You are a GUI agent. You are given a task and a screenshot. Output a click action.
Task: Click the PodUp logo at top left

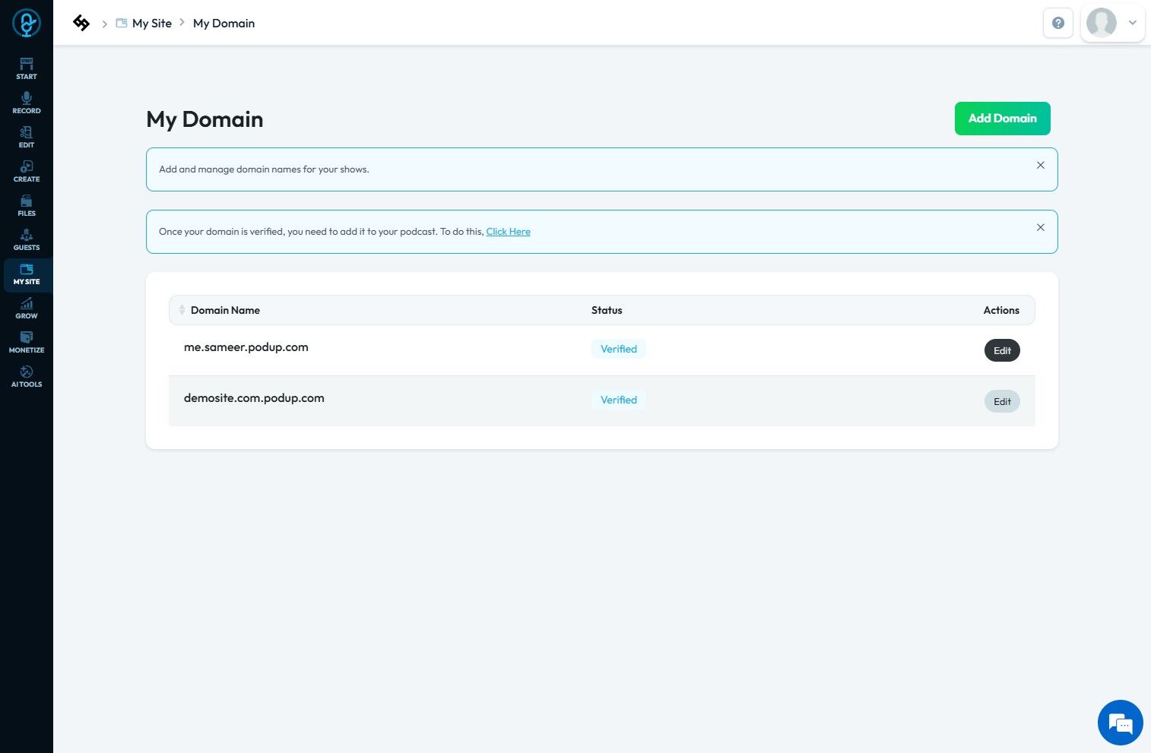point(27,24)
